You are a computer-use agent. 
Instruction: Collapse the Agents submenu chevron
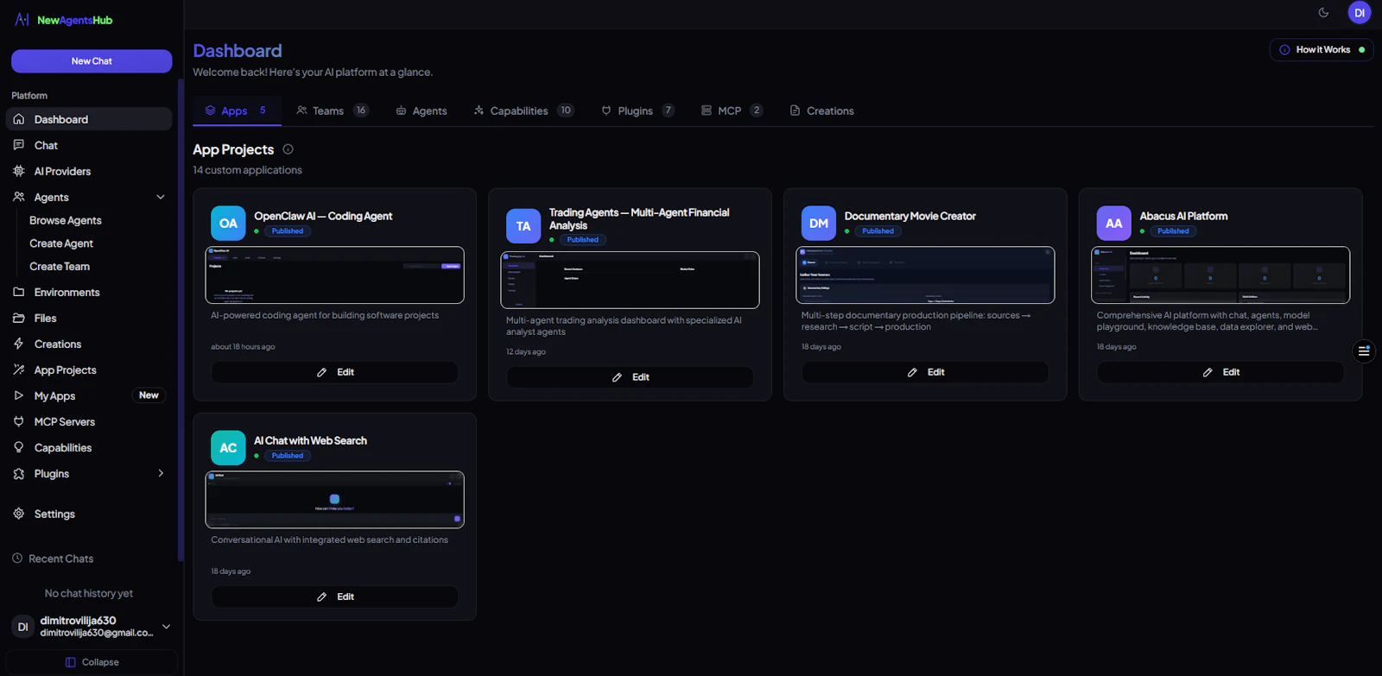point(161,197)
